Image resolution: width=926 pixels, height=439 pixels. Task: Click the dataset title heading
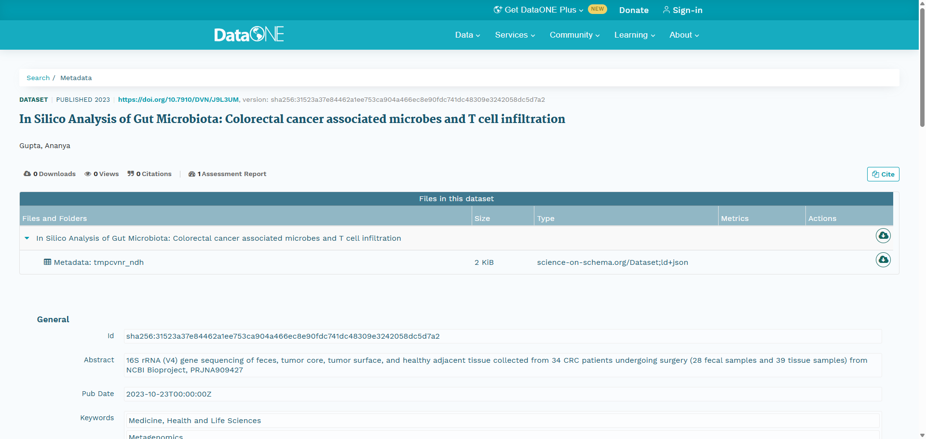point(292,119)
